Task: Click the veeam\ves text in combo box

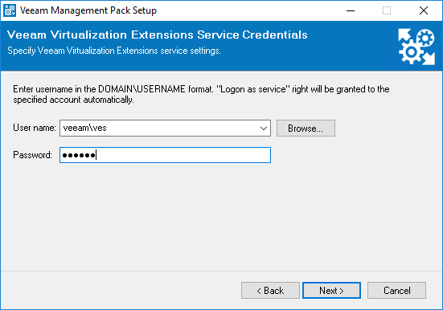Action: 84,128
